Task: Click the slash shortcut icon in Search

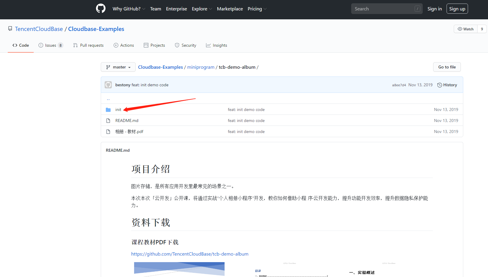Action: pyautogui.click(x=417, y=9)
